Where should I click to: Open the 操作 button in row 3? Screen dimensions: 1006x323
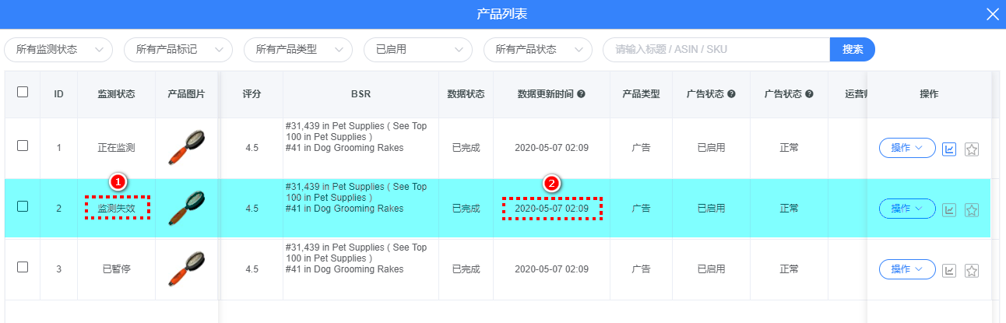(x=907, y=269)
